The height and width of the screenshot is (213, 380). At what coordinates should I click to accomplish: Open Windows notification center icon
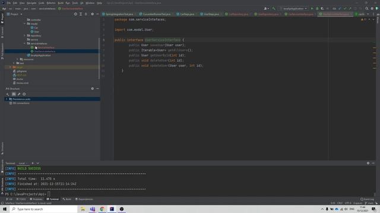click(373, 209)
